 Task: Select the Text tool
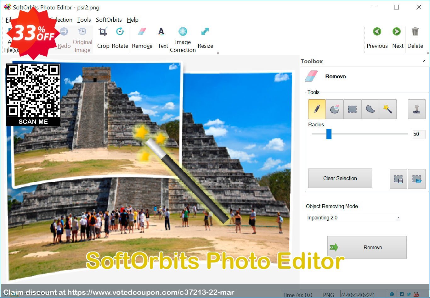point(163,38)
